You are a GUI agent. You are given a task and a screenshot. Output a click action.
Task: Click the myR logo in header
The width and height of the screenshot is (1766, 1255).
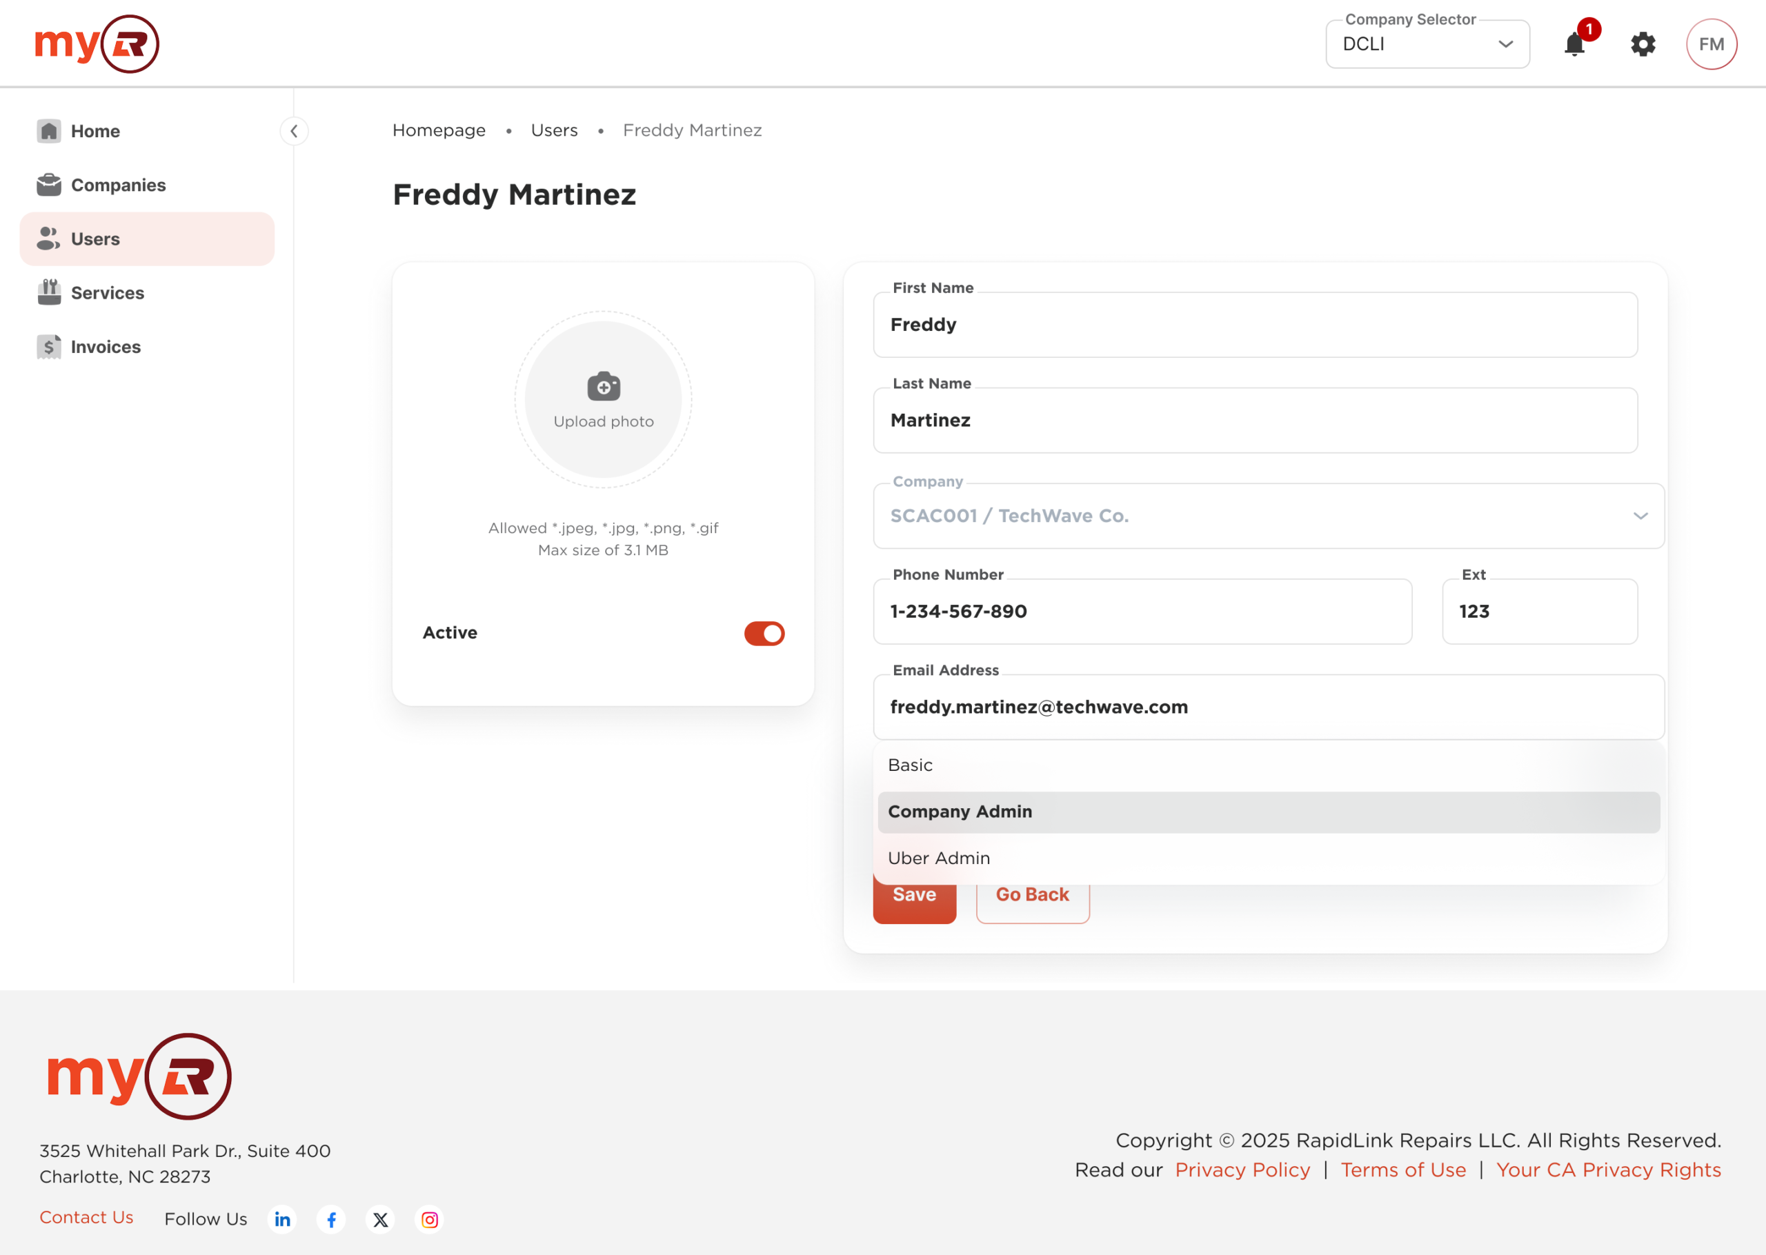(x=97, y=44)
